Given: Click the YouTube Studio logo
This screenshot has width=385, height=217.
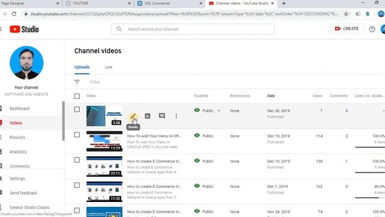Looking at the screenshot, I should [x=24, y=29].
